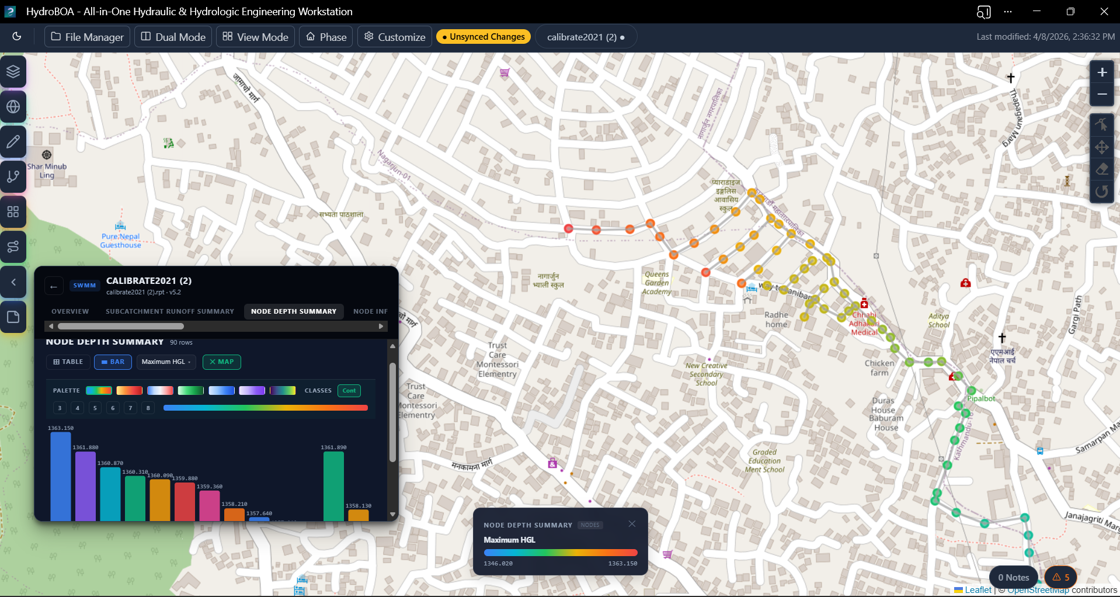The height and width of the screenshot is (597, 1120).
Task: Zoom in on the map
Action: click(1102, 72)
